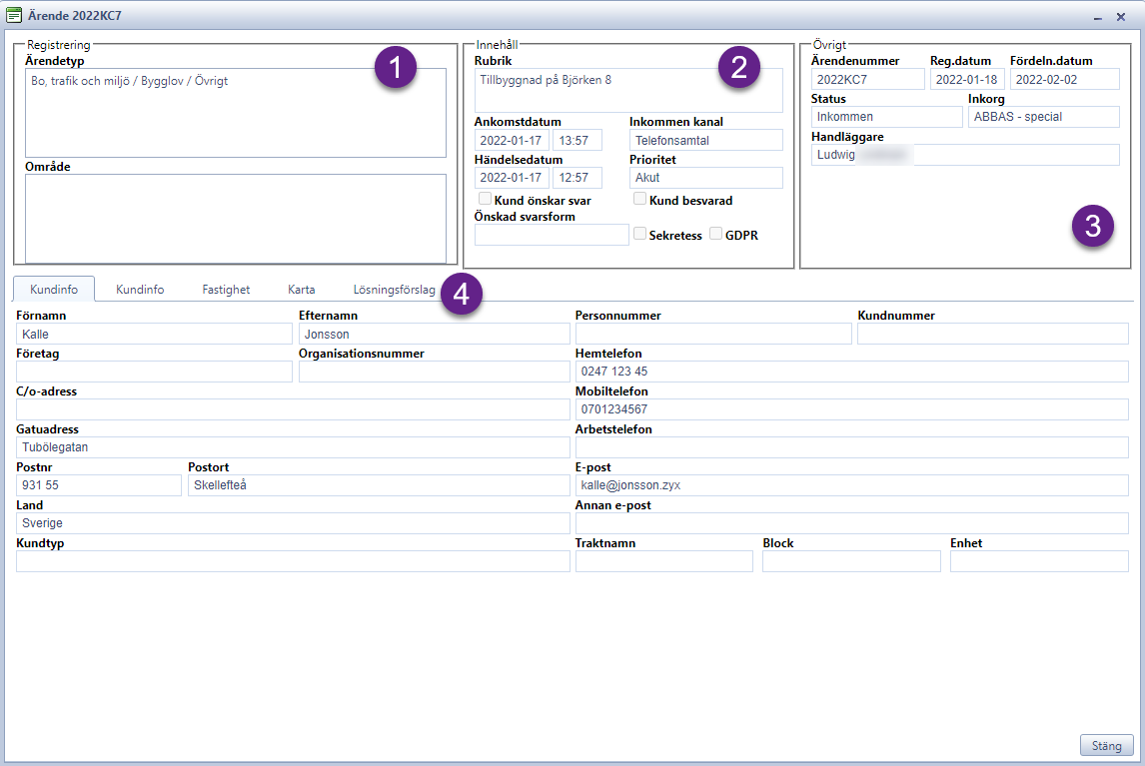The width and height of the screenshot is (1145, 766).
Task: Click the Handläggare field
Action: click(965, 155)
